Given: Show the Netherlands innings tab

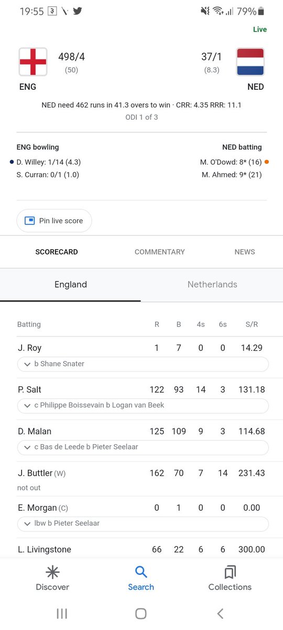Looking at the screenshot, I should (x=212, y=285).
